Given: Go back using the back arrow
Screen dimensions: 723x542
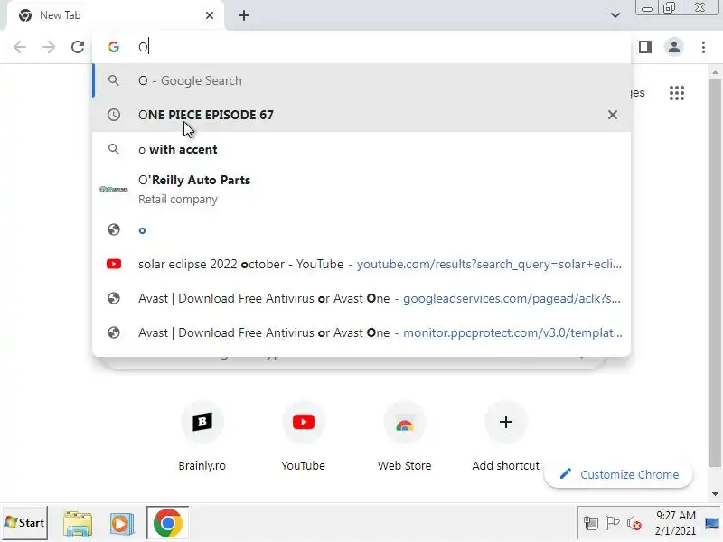Looking at the screenshot, I should [x=20, y=47].
